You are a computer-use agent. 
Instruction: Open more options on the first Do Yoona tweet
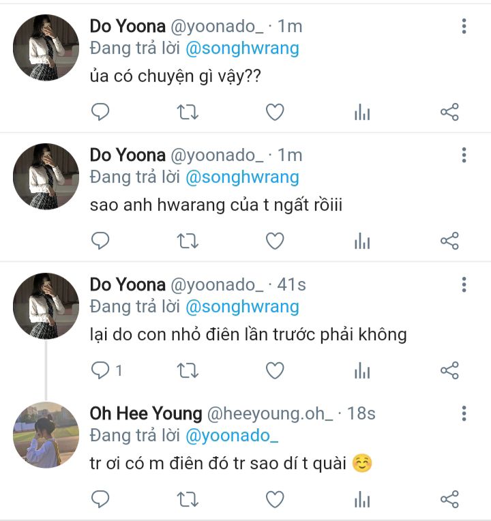(464, 27)
